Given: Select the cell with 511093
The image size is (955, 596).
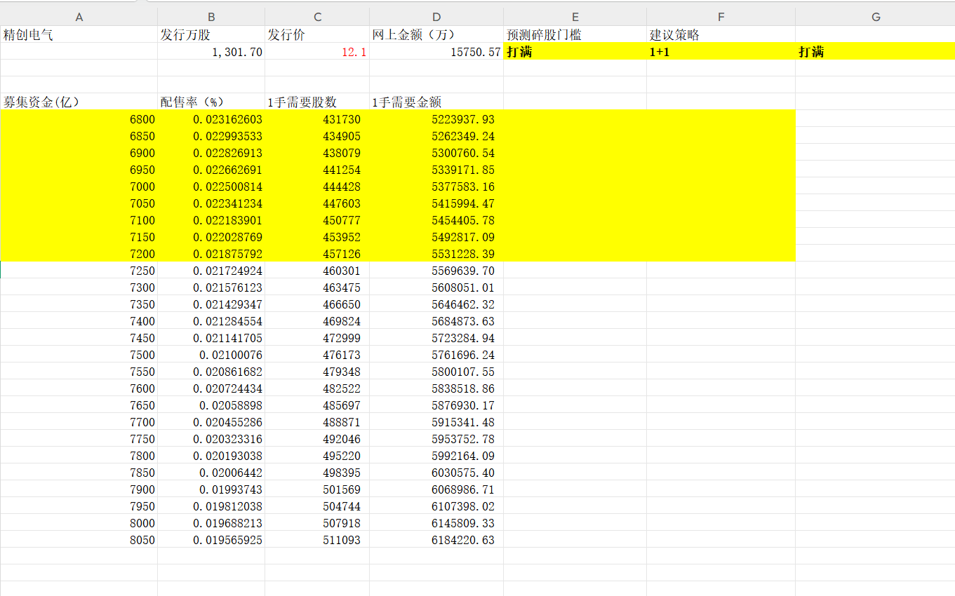Looking at the screenshot, I should coord(317,540).
